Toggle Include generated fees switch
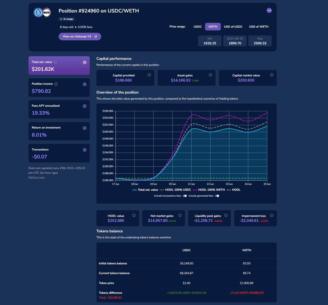328x305 pixels. 217,196
